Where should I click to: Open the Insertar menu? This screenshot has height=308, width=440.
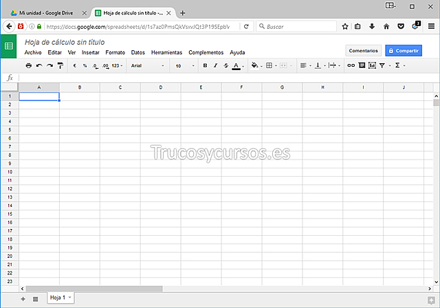[x=90, y=52]
